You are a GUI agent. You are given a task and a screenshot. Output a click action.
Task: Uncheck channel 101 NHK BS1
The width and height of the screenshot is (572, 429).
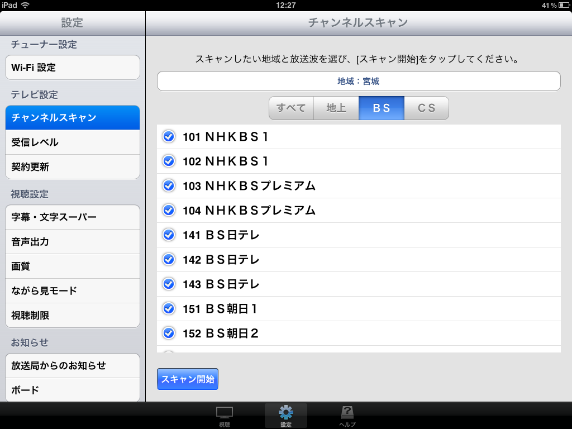[169, 136]
